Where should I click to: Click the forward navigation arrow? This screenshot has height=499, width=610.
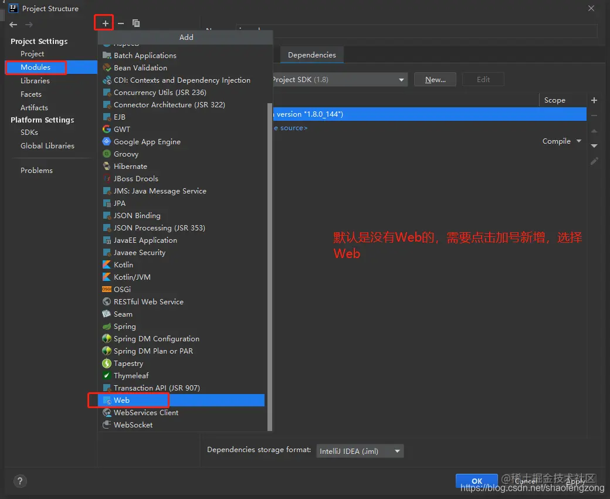point(29,25)
